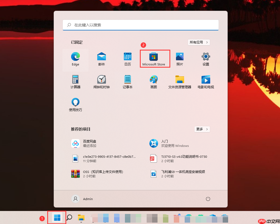Open the Admin account options
This screenshot has width=280, height=224.
tap(82, 199)
